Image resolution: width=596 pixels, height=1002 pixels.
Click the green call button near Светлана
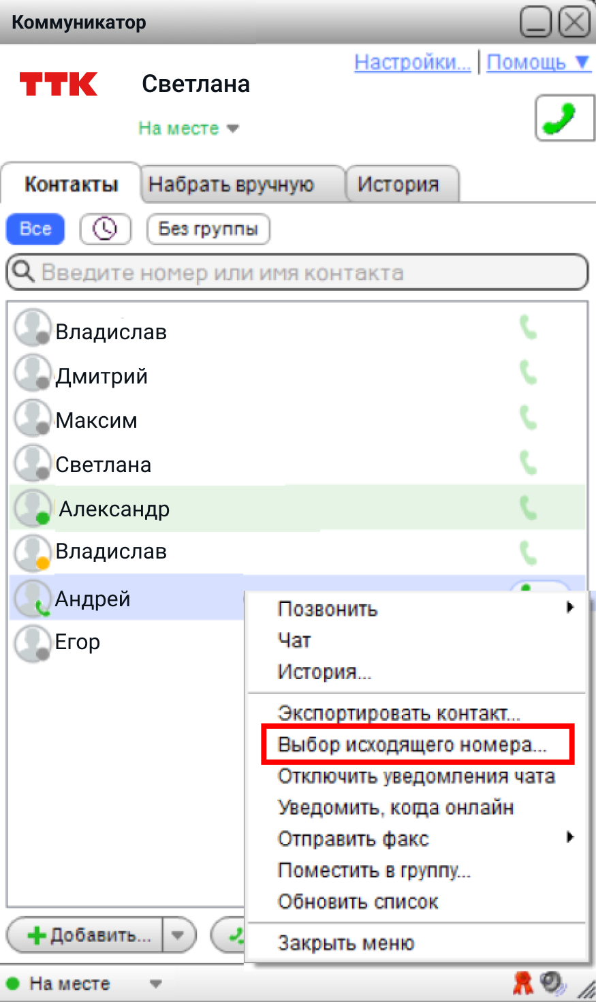pos(565,119)
